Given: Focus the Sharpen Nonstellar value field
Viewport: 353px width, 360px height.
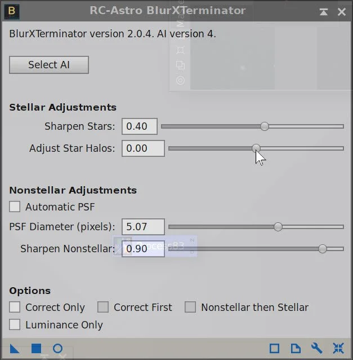Looking at the screenshot, I should (143, 249).
